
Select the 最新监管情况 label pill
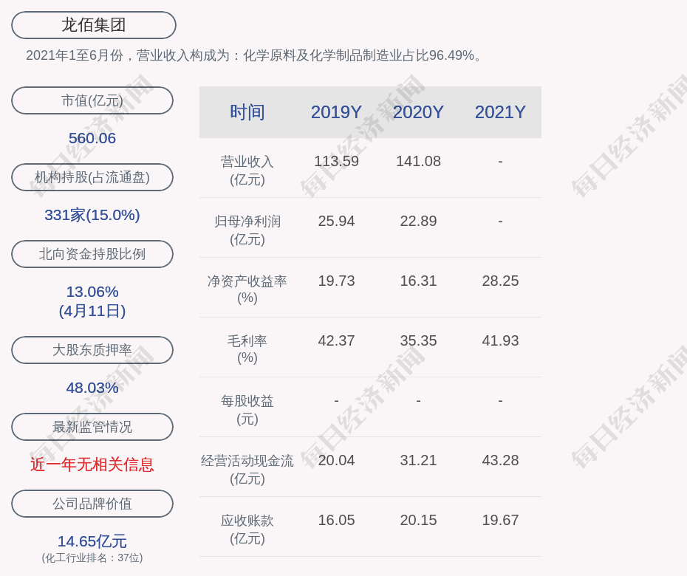click(92, 427)
